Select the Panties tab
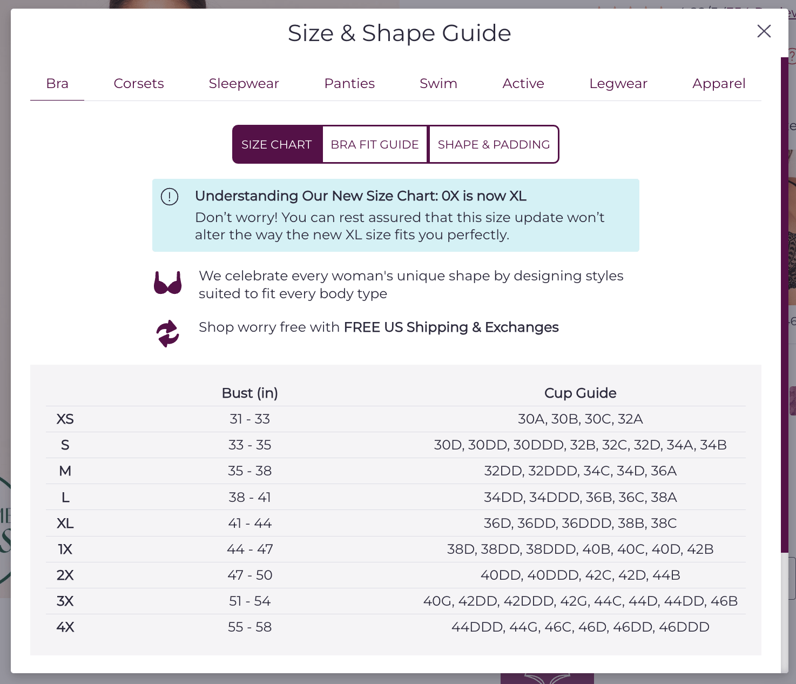The height and width of the screenshot is (684, 796). [x=349, y=83]
